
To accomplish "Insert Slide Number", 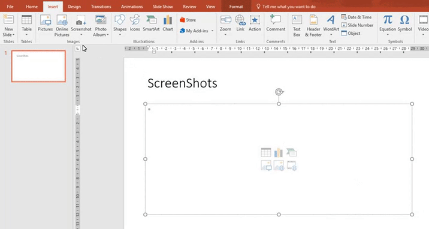I will pos(357,25).
